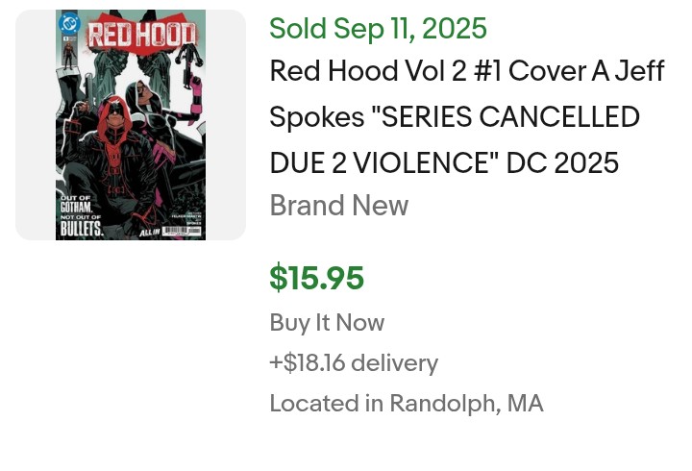Screen dimensions: 692x471
Task: Click the 'Sold Sep 11, 2025' label
Action: [378, 29]
